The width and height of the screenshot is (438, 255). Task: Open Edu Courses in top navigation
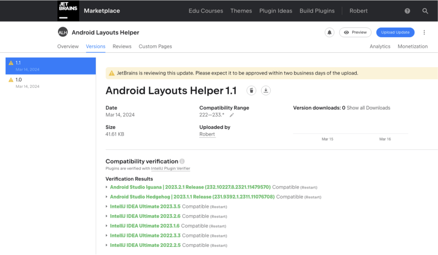point(206,11)
